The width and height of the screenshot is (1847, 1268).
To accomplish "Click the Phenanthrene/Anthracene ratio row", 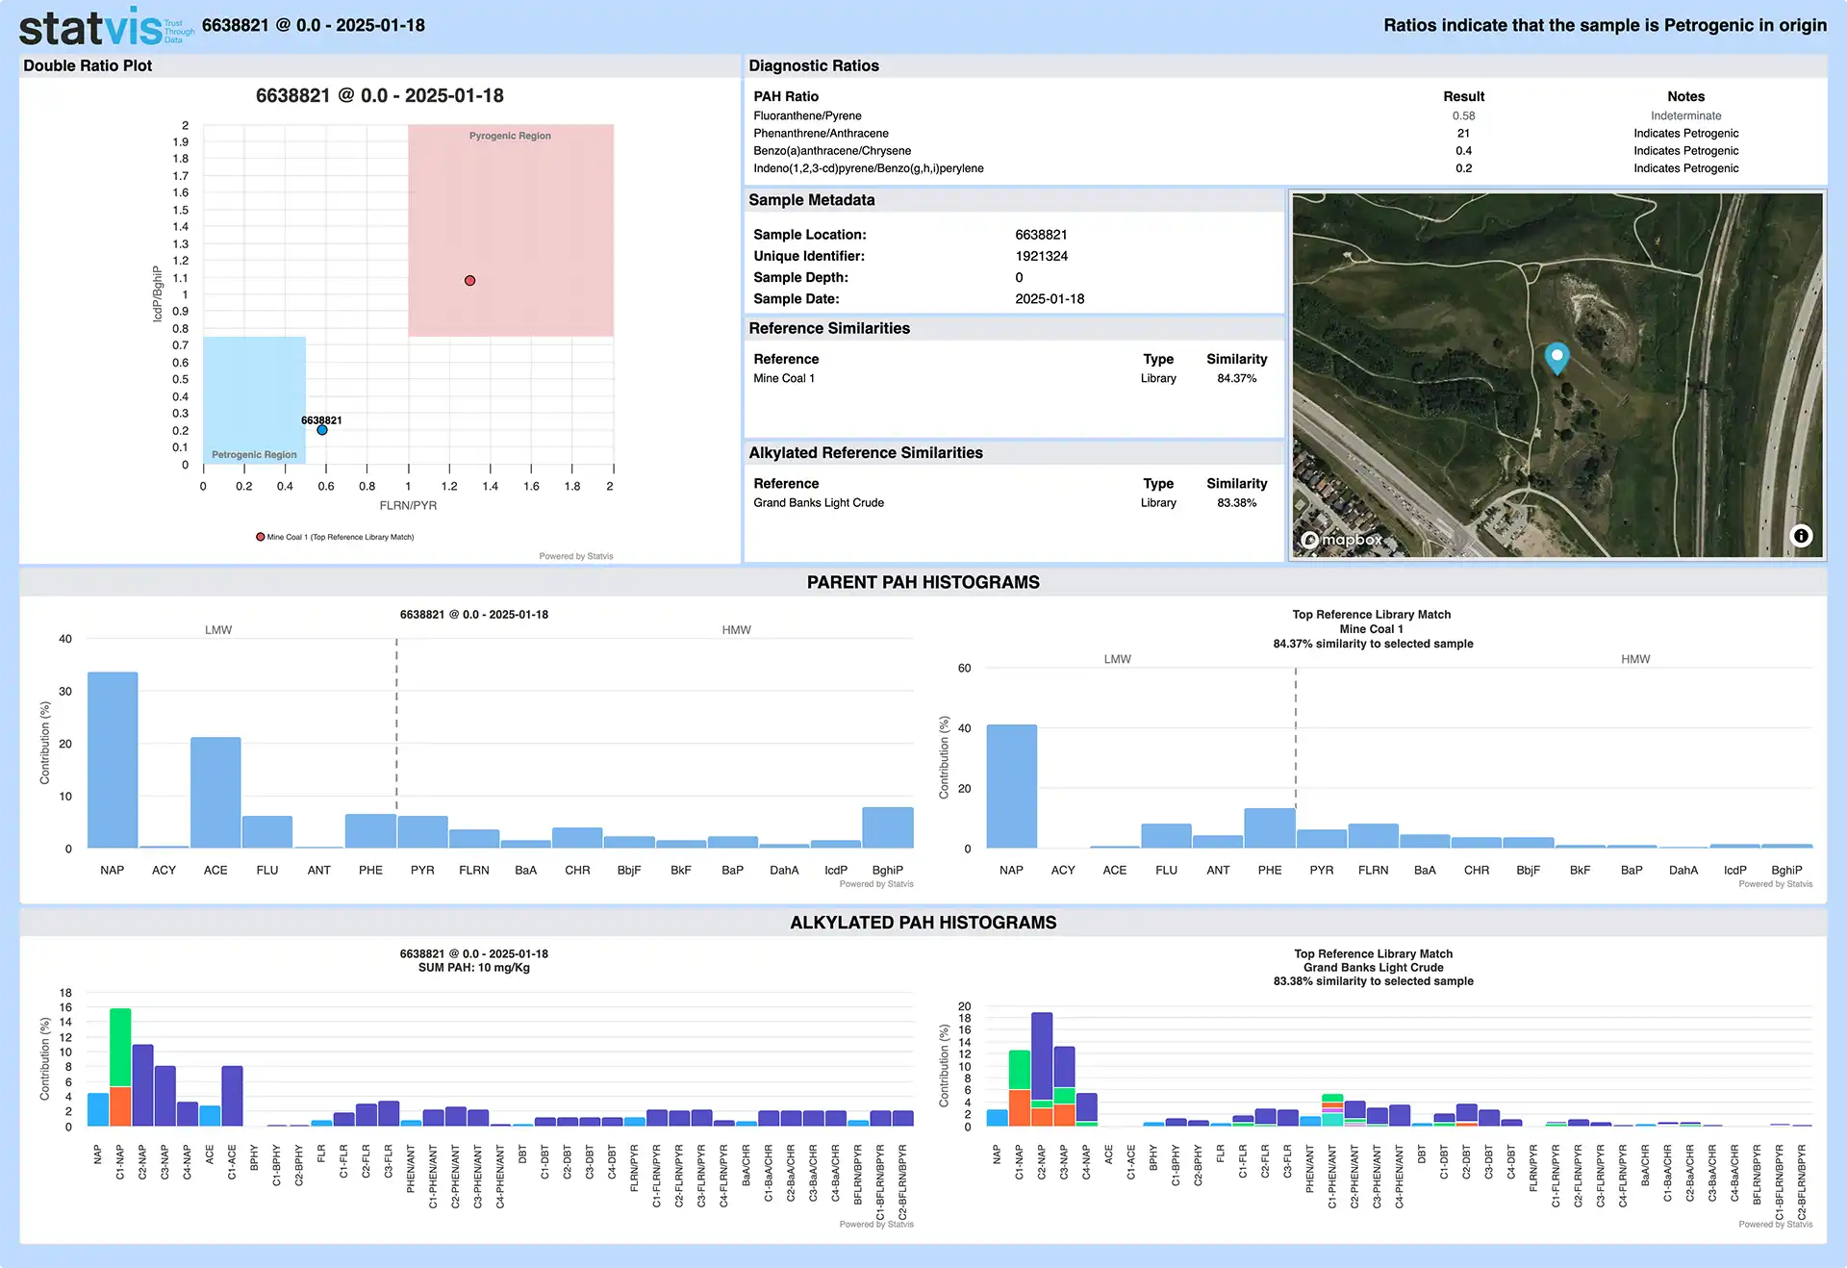I will tap(821, 134).
